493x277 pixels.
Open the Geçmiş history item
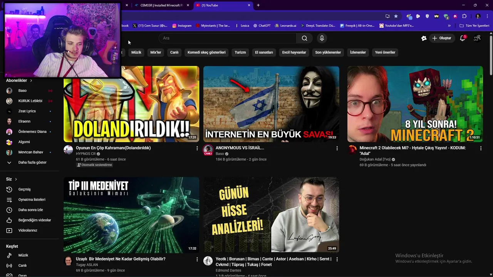pos(30,189)
